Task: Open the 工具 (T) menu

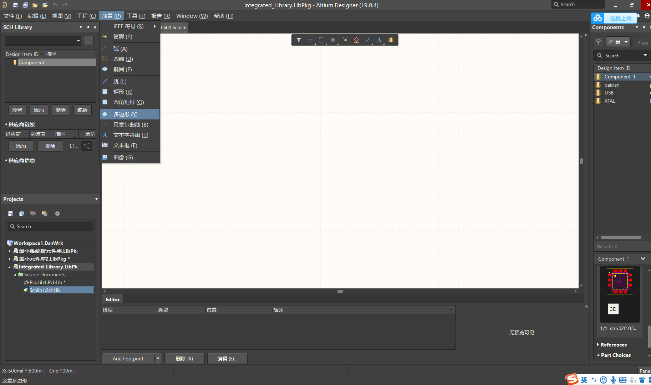Action: tap(136, 16)
